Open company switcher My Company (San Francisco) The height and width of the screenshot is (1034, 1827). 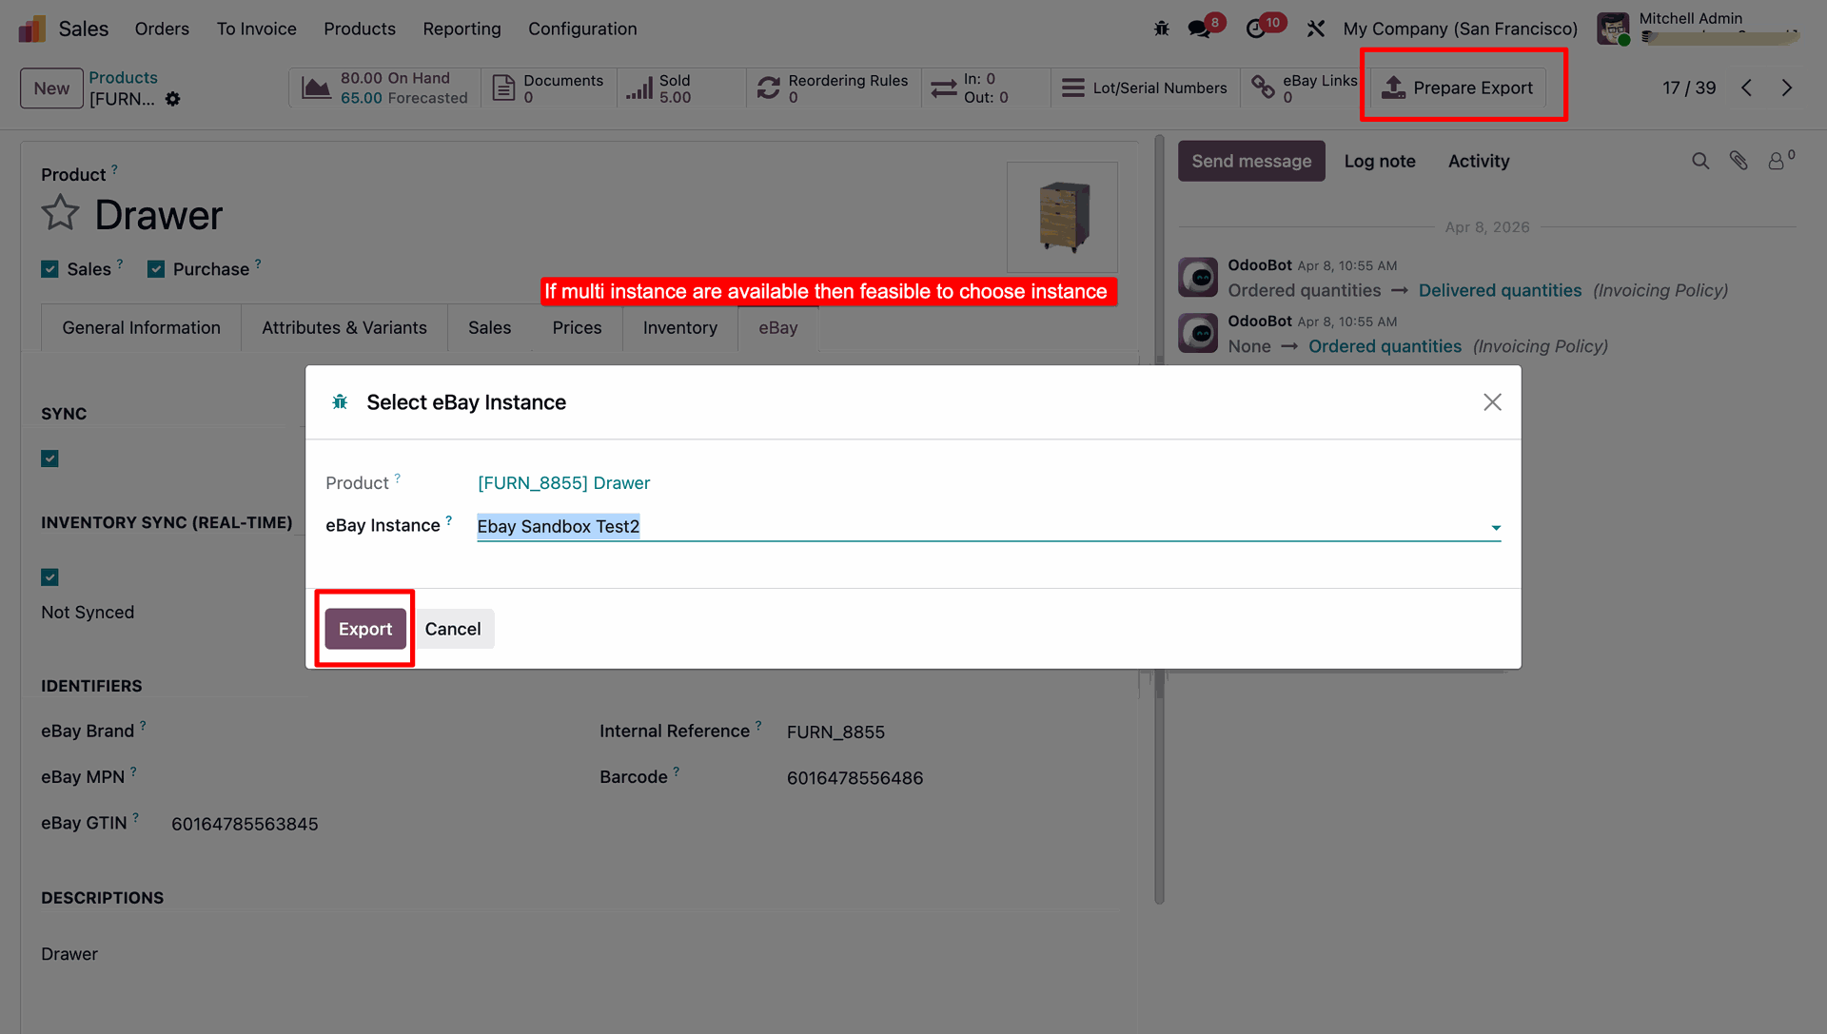(1460, 29)
